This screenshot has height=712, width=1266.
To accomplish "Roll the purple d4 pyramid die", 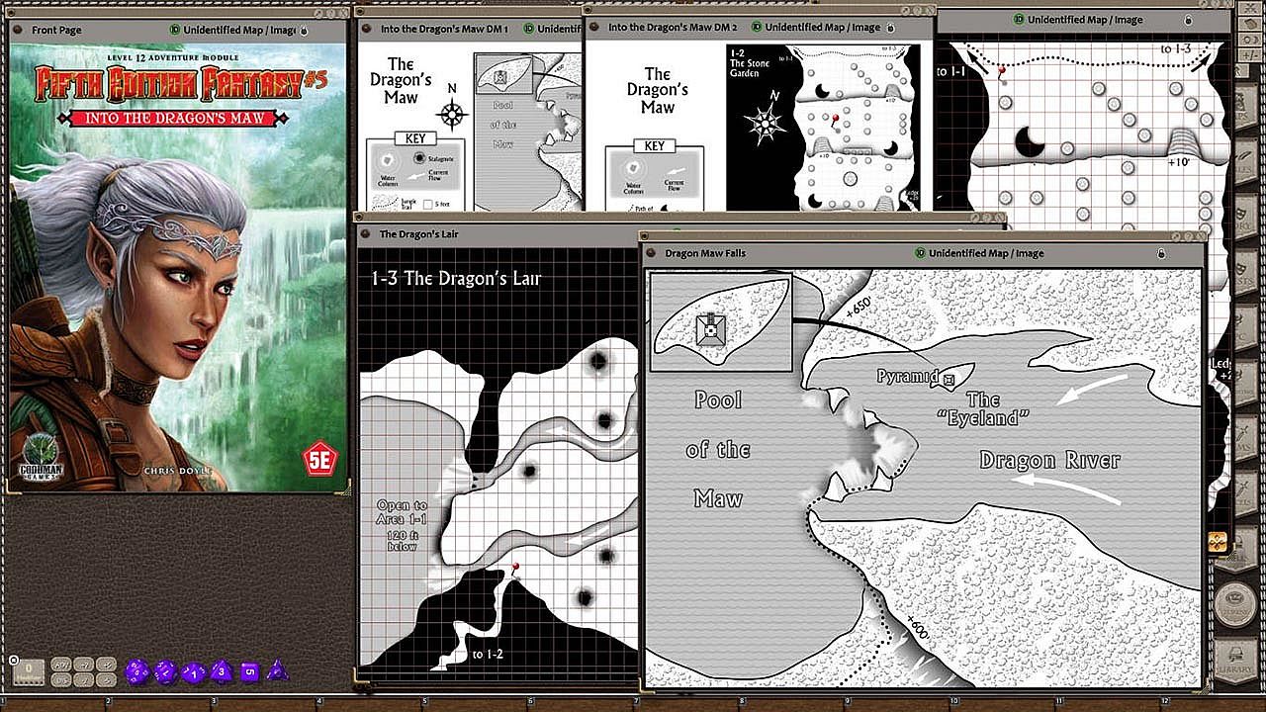I will pyautogui.click(x=278, y=669).
